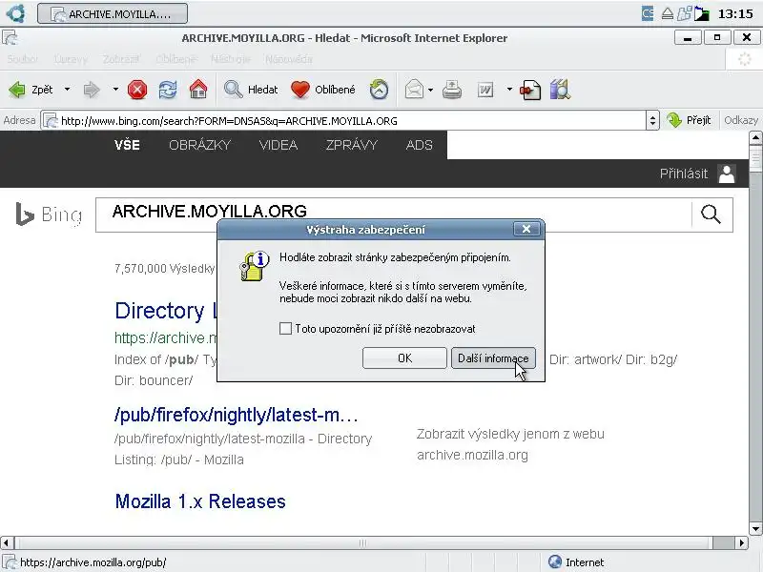
Task: Click the Bing logo
Action: 49,214
